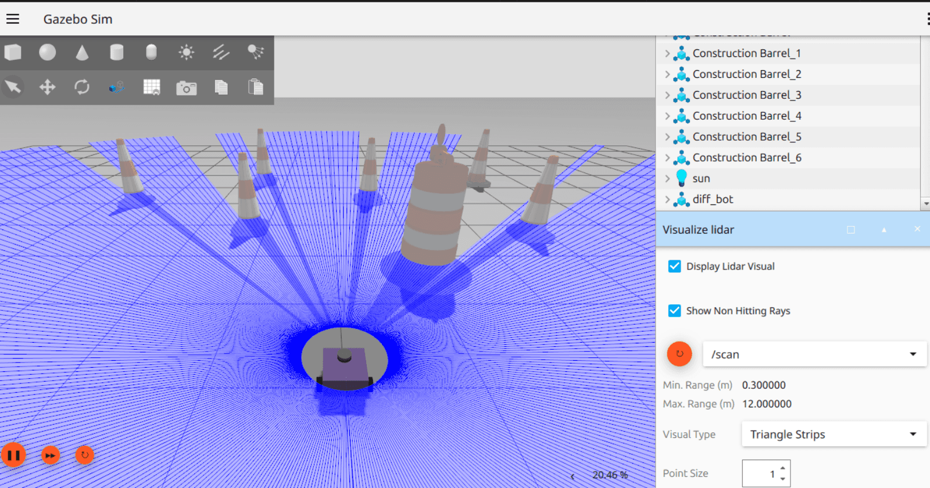
Task: Select the diff_bot entity label
Action: click(713, 199)
